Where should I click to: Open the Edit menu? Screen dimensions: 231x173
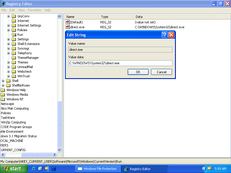pyautogui.click(x=12, y=10)
